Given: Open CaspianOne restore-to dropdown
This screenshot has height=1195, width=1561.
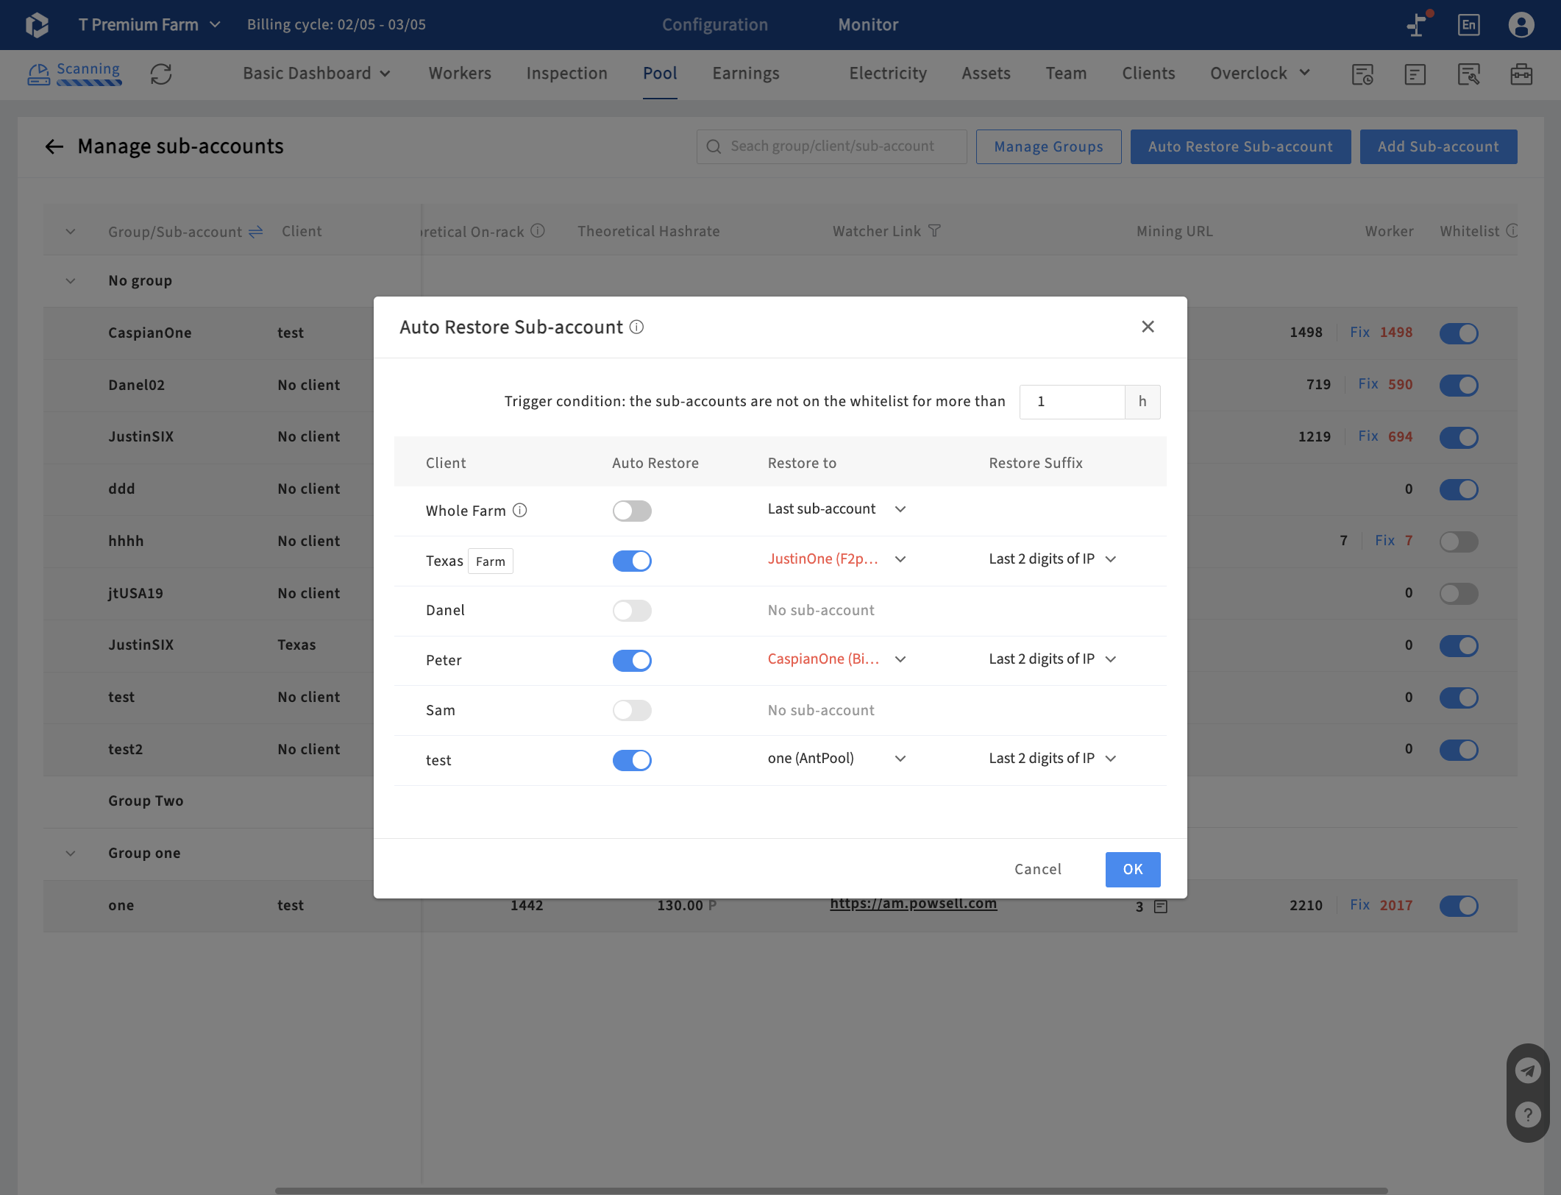Looking at the screenshot, I should [836, 659].
